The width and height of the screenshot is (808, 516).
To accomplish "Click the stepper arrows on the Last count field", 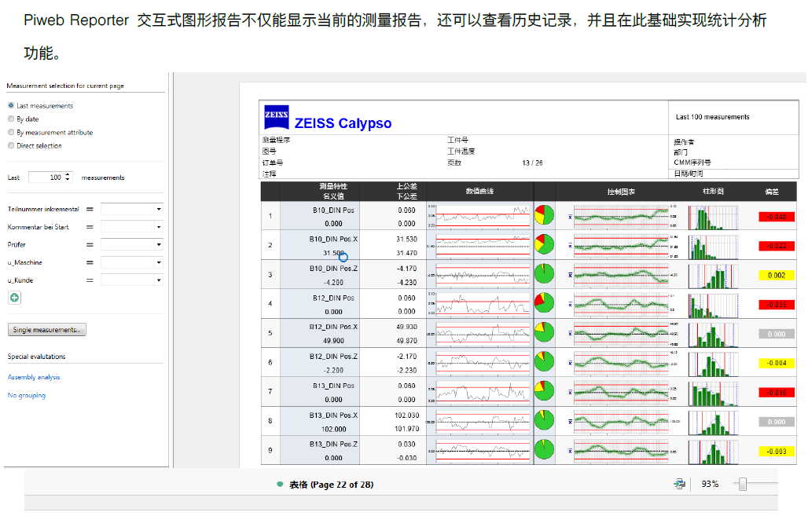I will click(x=68, y=177).
